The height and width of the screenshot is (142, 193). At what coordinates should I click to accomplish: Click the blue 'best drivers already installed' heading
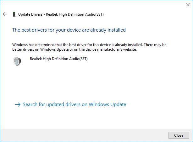69,30
